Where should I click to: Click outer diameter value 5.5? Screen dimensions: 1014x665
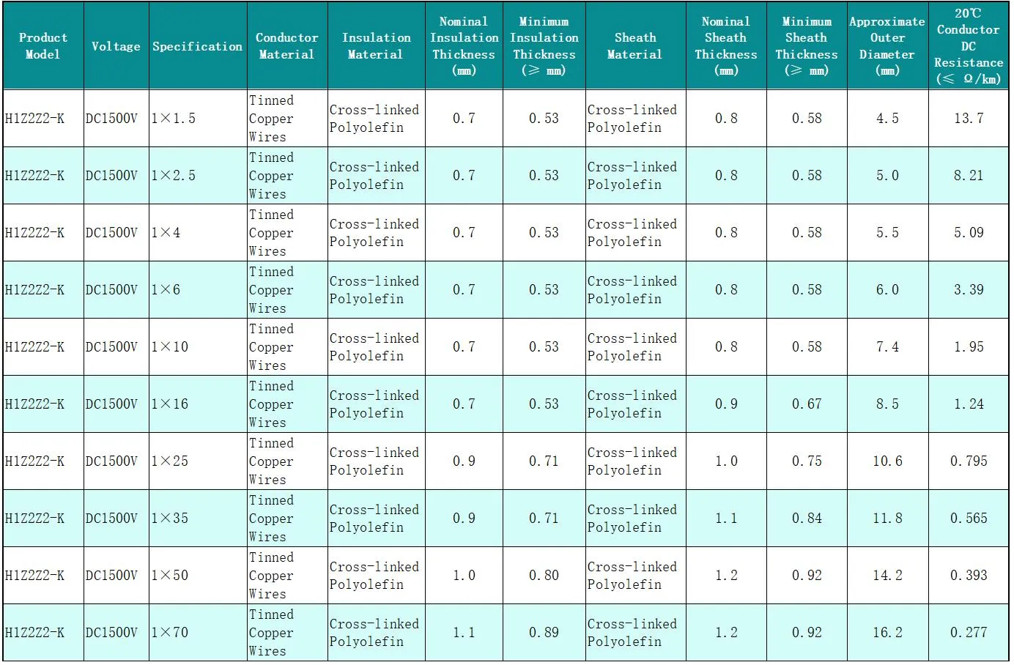pos(887,232)
